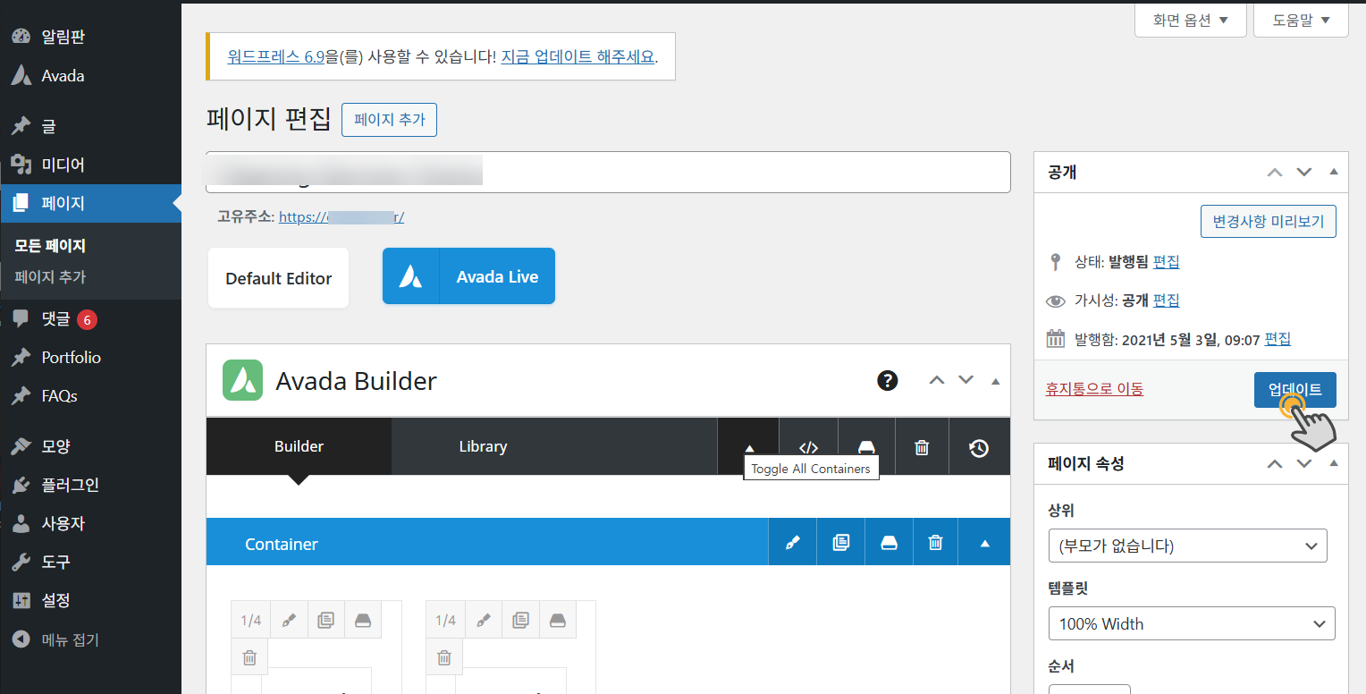The width and height of the screenshot is (1366, 694).
Task: Clone the first 1/4 column
Action: (x=325, y=620)
